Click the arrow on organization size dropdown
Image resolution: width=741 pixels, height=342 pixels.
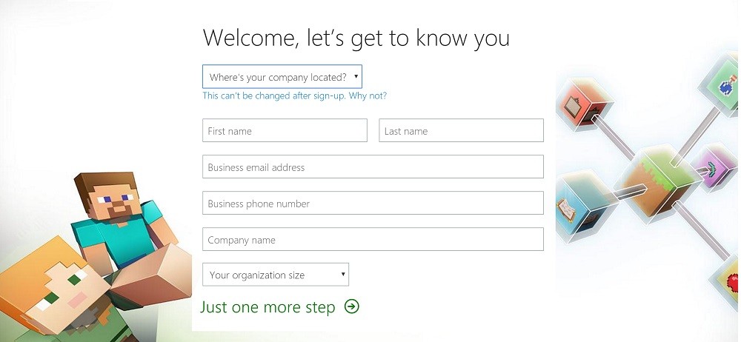point(343,274)
